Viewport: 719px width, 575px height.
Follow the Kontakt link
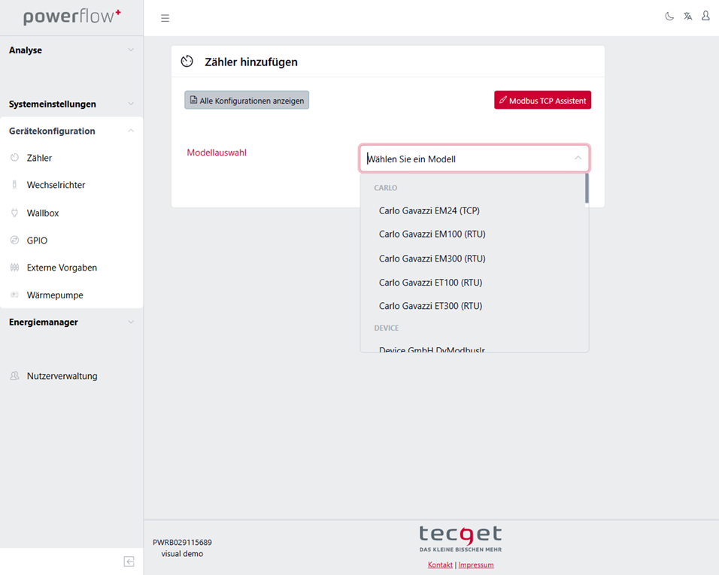tap(440, 565)
